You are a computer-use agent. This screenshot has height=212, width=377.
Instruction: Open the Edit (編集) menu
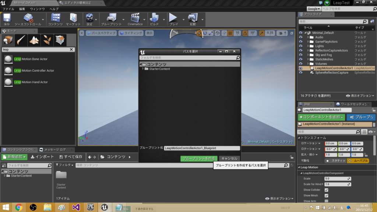tap(22, 9)
